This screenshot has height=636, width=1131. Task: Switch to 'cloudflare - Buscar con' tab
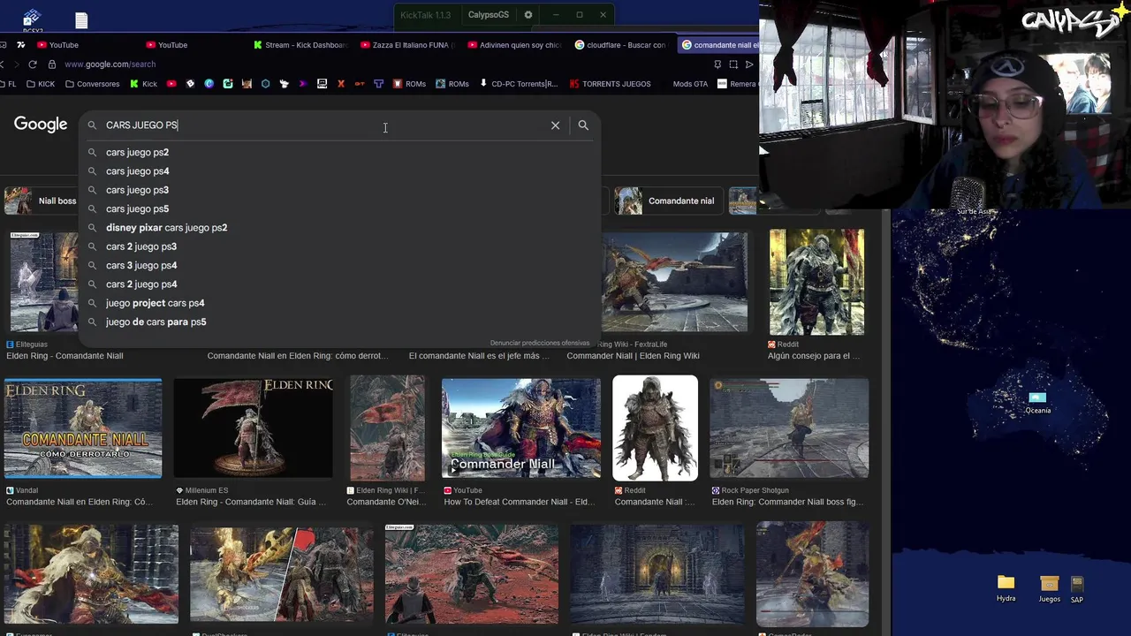[620, 45]
